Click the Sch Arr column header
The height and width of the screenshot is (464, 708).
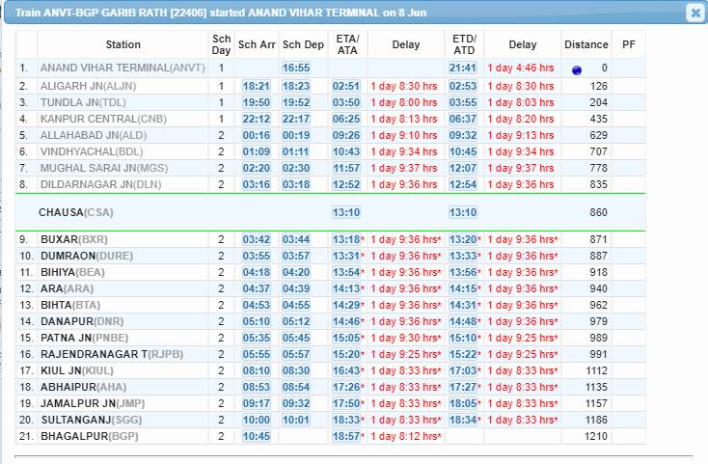pyautogui.click(x=257, y=44)
